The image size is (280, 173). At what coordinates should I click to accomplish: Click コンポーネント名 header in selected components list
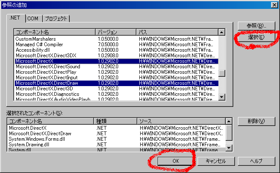51,121
